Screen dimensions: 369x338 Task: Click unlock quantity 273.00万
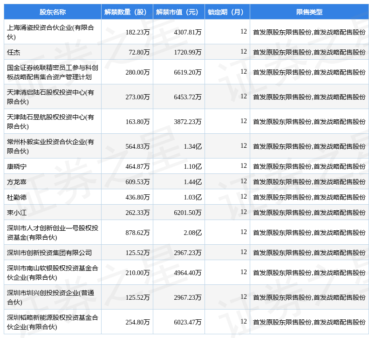click(x=137, y=97)
